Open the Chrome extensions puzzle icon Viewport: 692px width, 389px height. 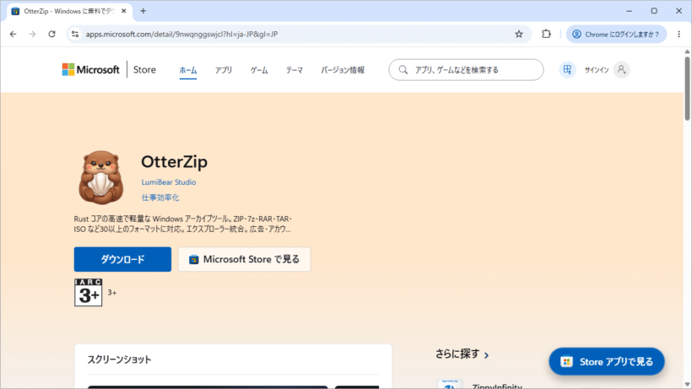[546, 34]
